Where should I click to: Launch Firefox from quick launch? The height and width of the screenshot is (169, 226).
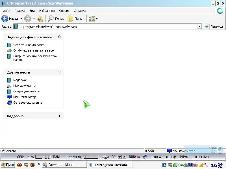(32, 165)
